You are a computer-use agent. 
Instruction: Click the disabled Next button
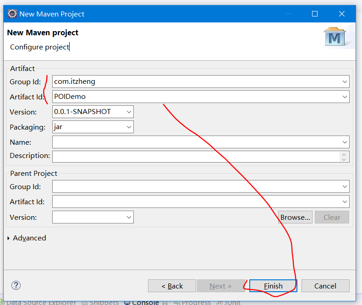220,286
